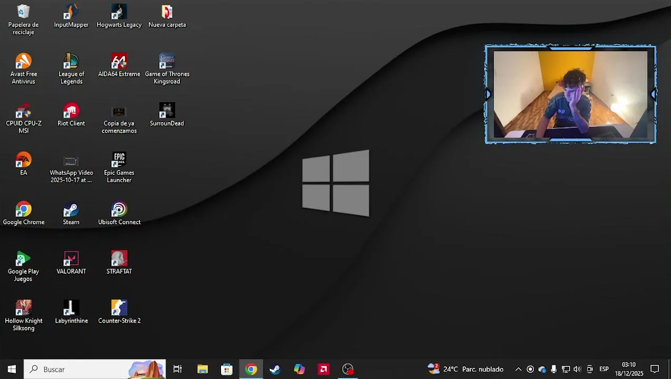Image resolution: width=671 pixels, height=379 pixels.
Task: Open the weather widget showing 24°C
Action: click(x=466, y=369)
